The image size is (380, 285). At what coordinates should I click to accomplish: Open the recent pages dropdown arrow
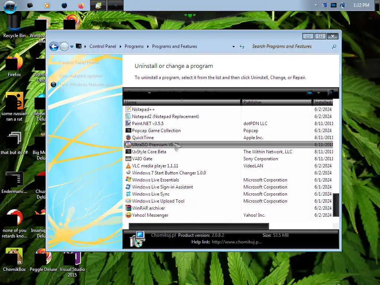point(72,46)
